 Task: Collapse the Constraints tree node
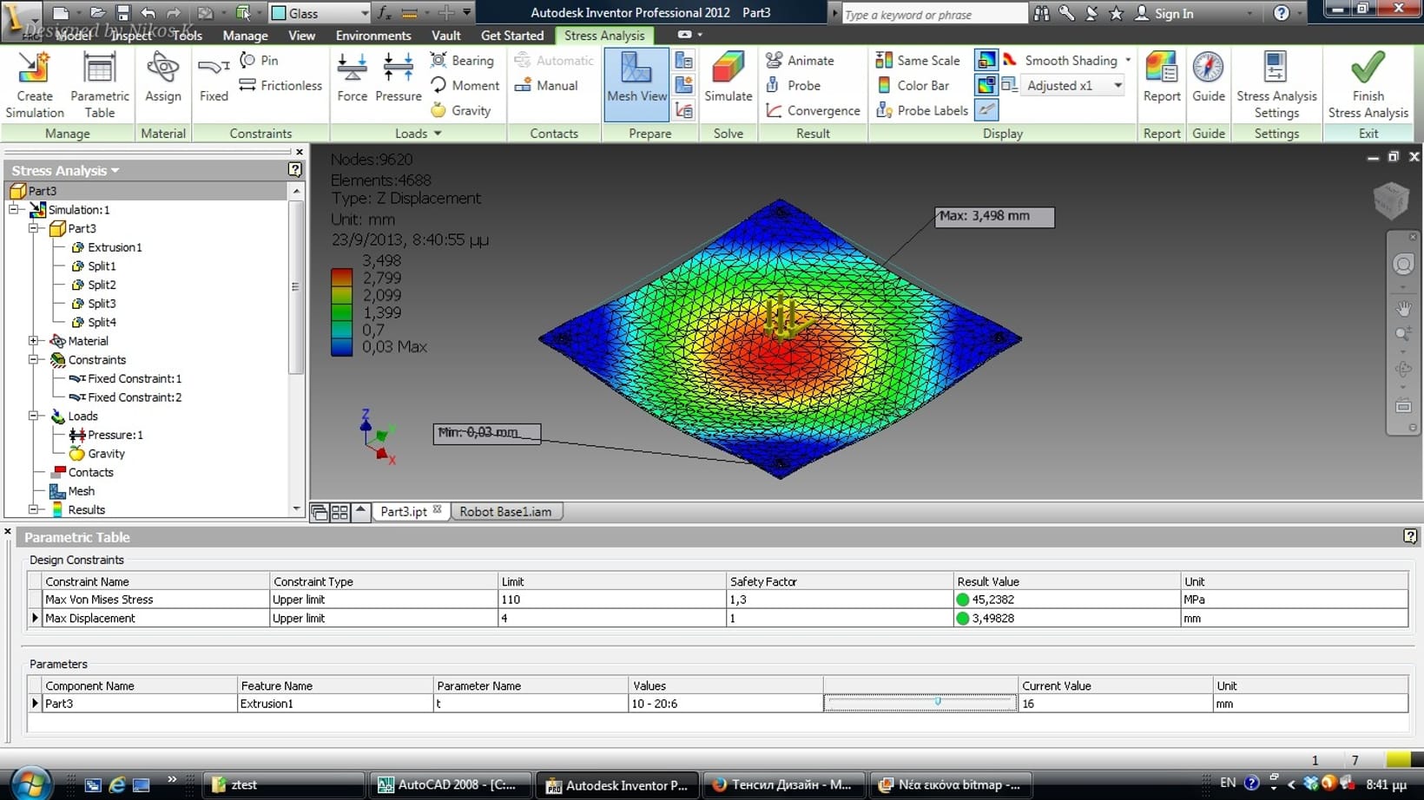pos(34,359)
